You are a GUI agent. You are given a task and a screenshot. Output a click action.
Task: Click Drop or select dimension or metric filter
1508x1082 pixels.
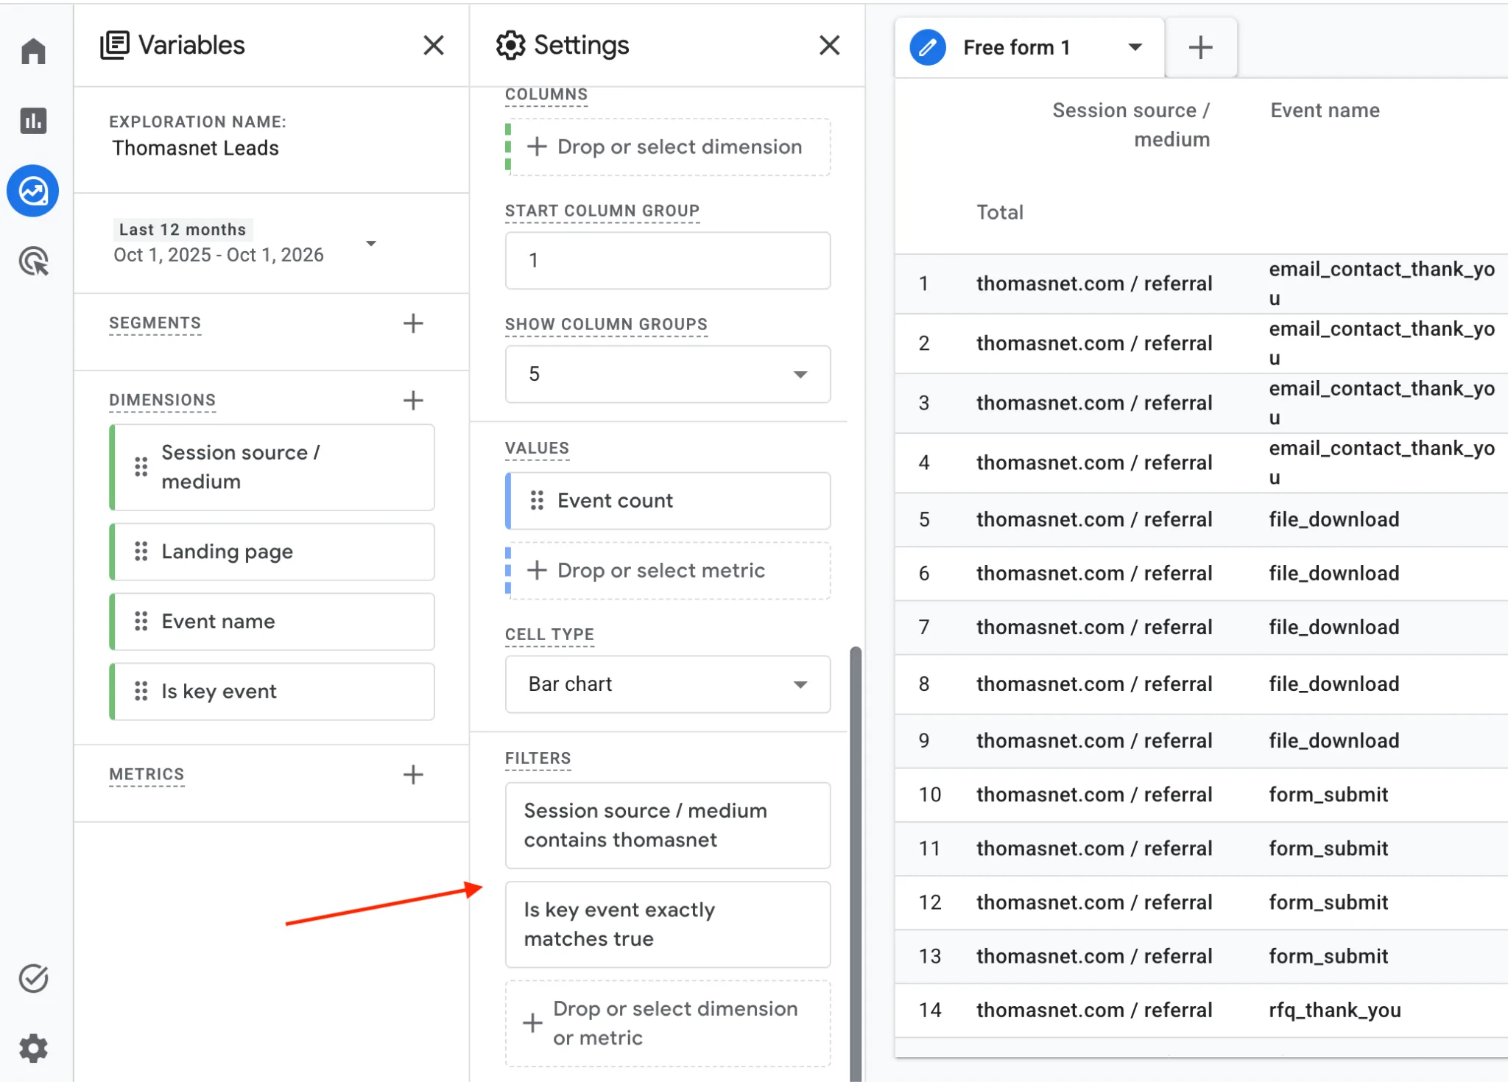coord(668,1023)
